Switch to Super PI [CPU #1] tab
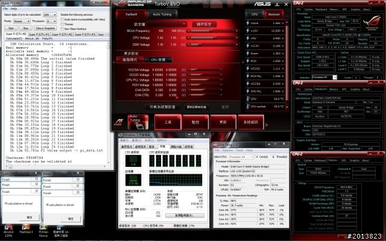 point(39,34)
